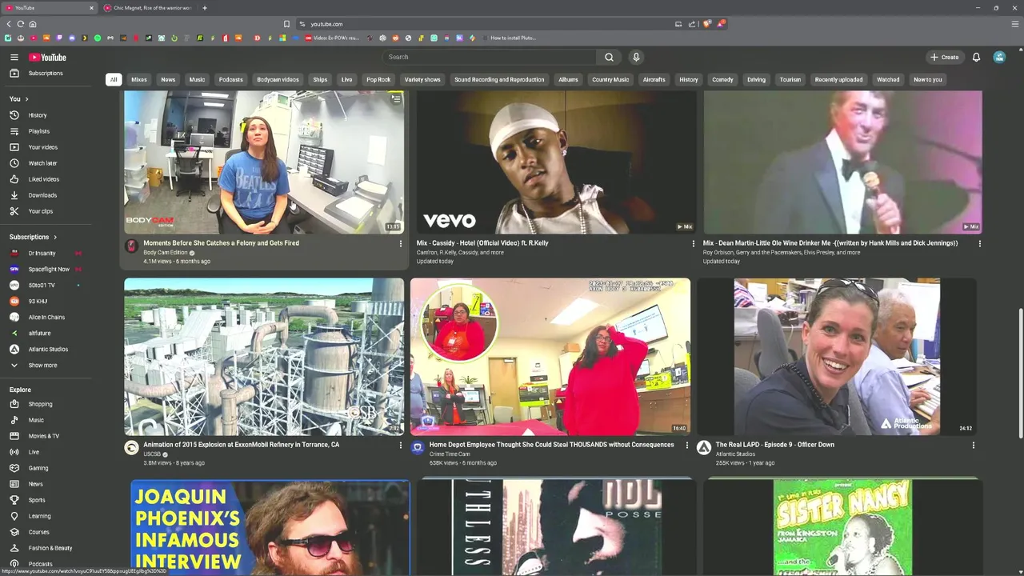Select the Recently uploaded chip
Screen dimensions: 1024x576
pos(838,79)
